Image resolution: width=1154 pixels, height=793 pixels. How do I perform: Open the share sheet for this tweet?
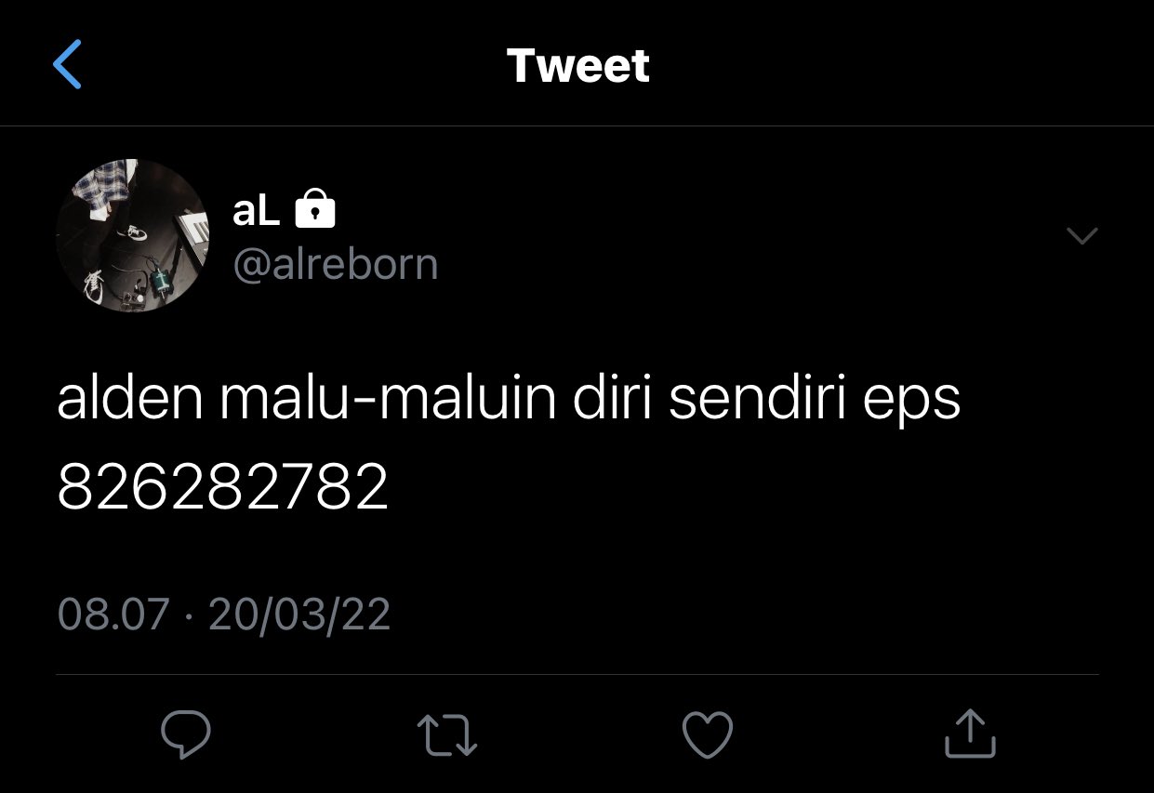tap(970, 733)
